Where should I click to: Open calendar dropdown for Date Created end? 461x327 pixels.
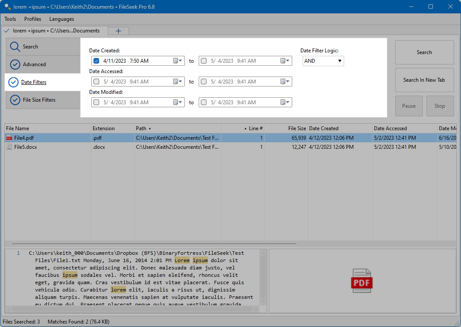click(285, 61)
